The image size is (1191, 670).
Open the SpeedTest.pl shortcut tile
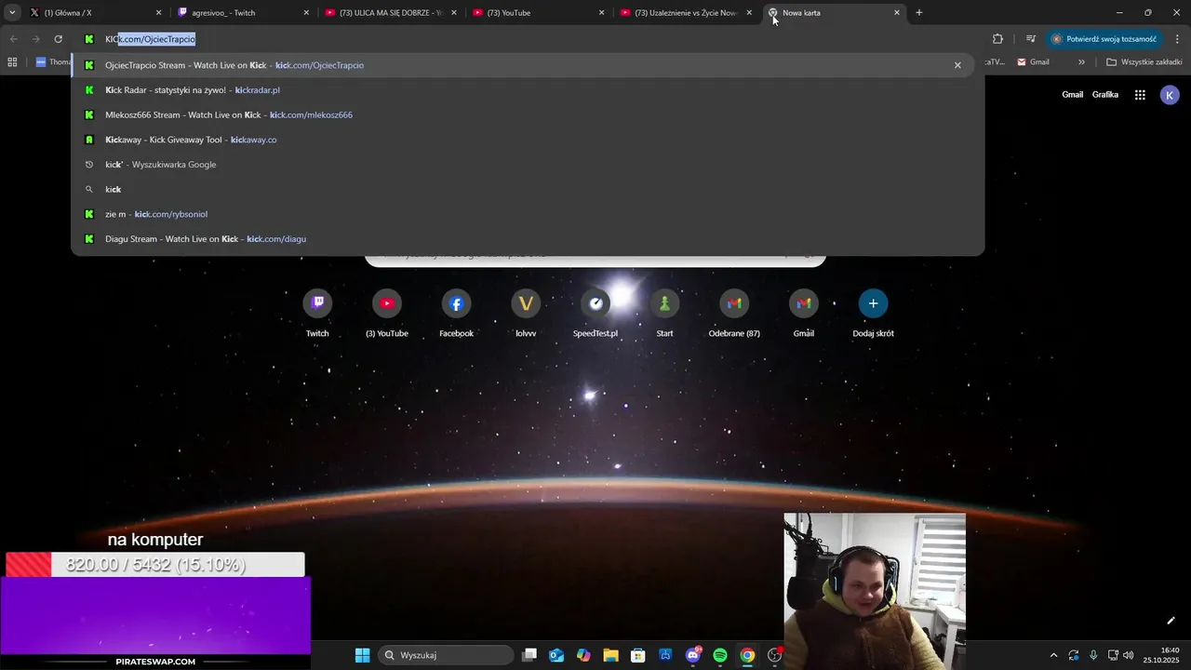click(x=595, y=303)
